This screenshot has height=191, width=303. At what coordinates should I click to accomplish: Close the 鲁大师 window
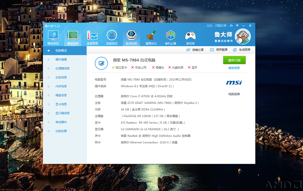[250, 26]
